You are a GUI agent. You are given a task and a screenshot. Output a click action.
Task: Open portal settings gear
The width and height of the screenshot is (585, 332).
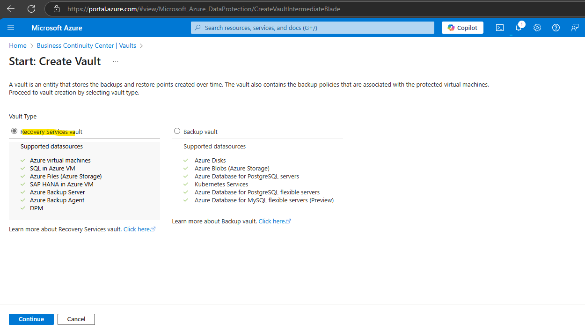(537, 28)
